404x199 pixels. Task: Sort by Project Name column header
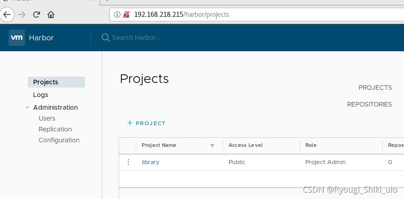pos(159,145)
